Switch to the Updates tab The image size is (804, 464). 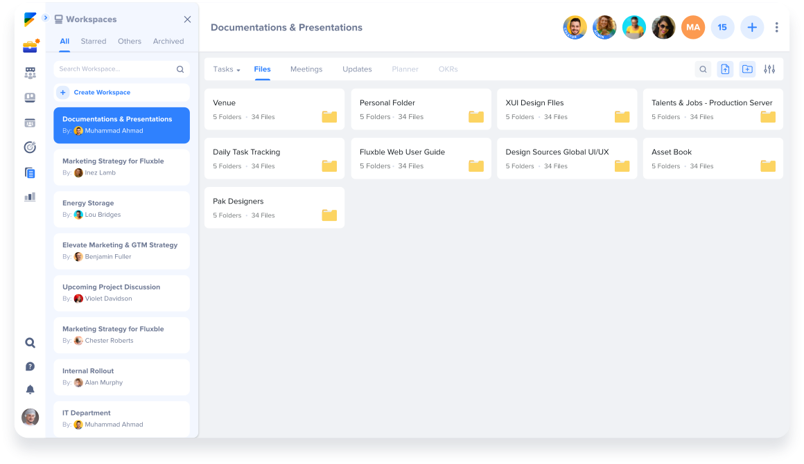pyautogui.click(x=357, y=69)
